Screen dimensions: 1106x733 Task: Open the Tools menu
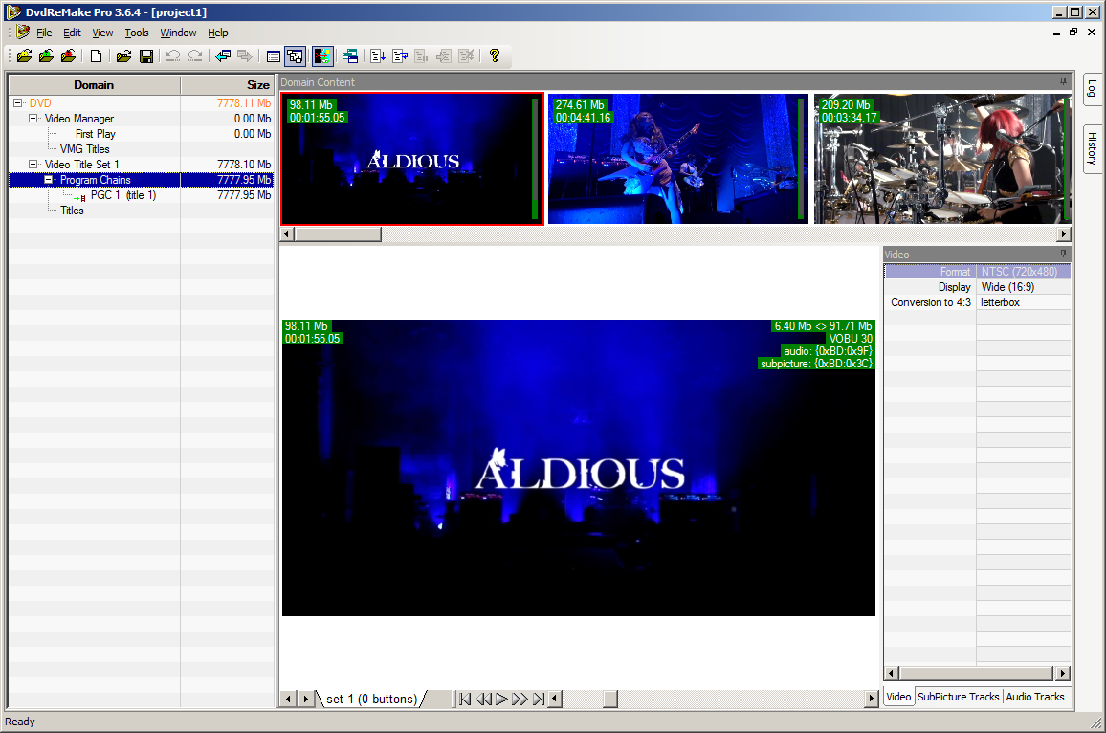click(137, 33)
